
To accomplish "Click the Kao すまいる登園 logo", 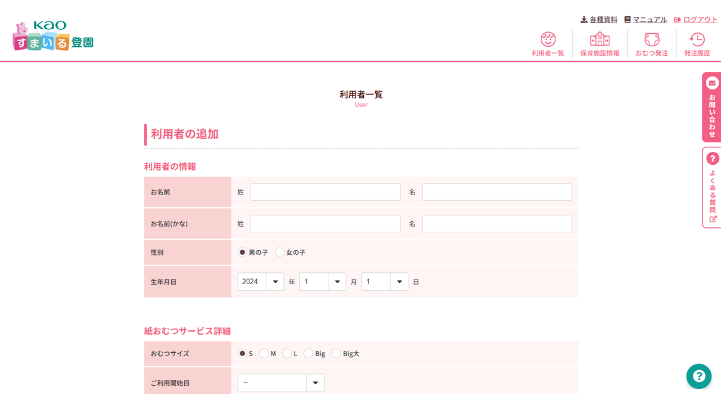I will pos(53,36).
